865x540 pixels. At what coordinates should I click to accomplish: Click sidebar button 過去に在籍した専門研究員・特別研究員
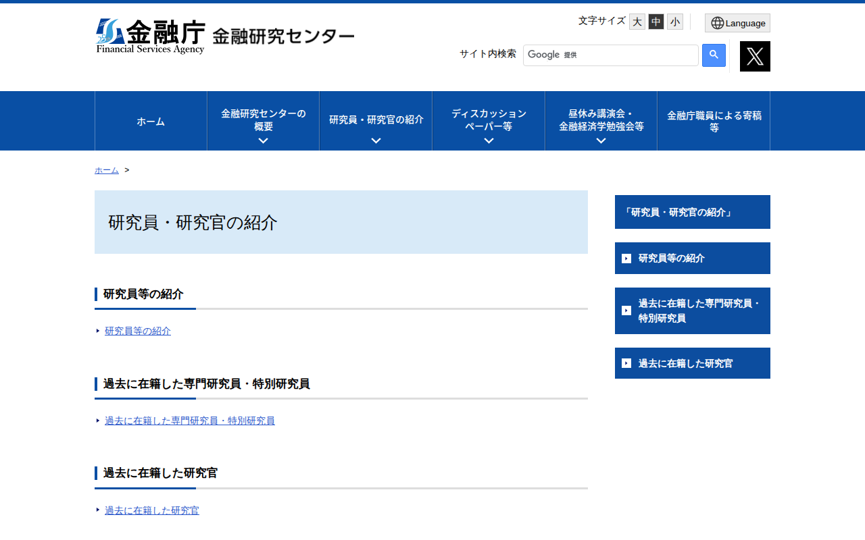pyautogui.click(x=693, y=310)
